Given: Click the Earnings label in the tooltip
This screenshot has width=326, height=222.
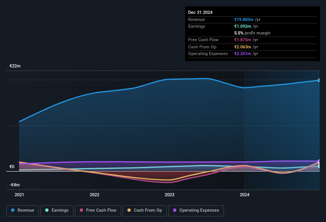Looking at the screenshot, I should (197, 26).
